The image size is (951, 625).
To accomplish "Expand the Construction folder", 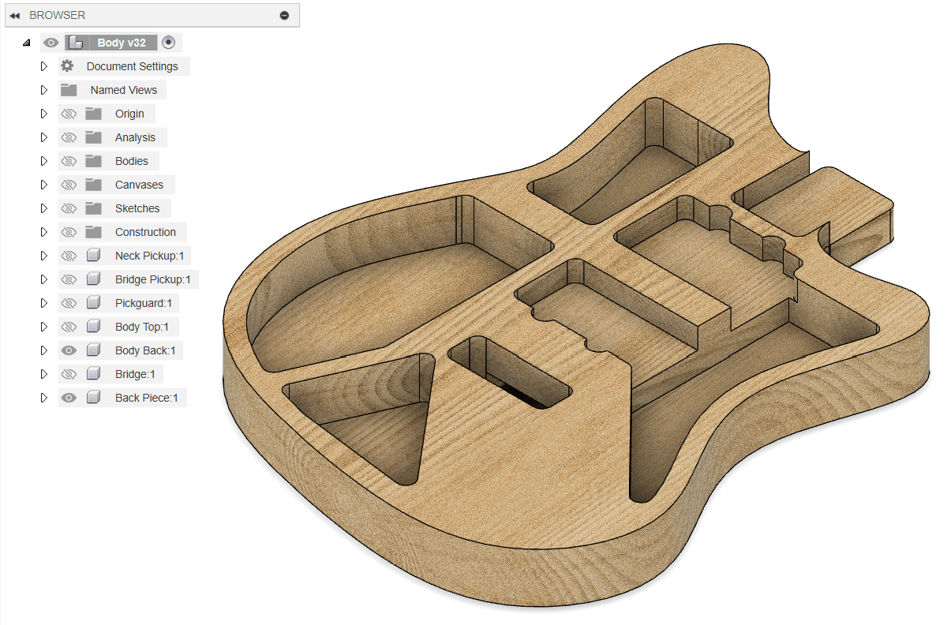I will point(44,232).
